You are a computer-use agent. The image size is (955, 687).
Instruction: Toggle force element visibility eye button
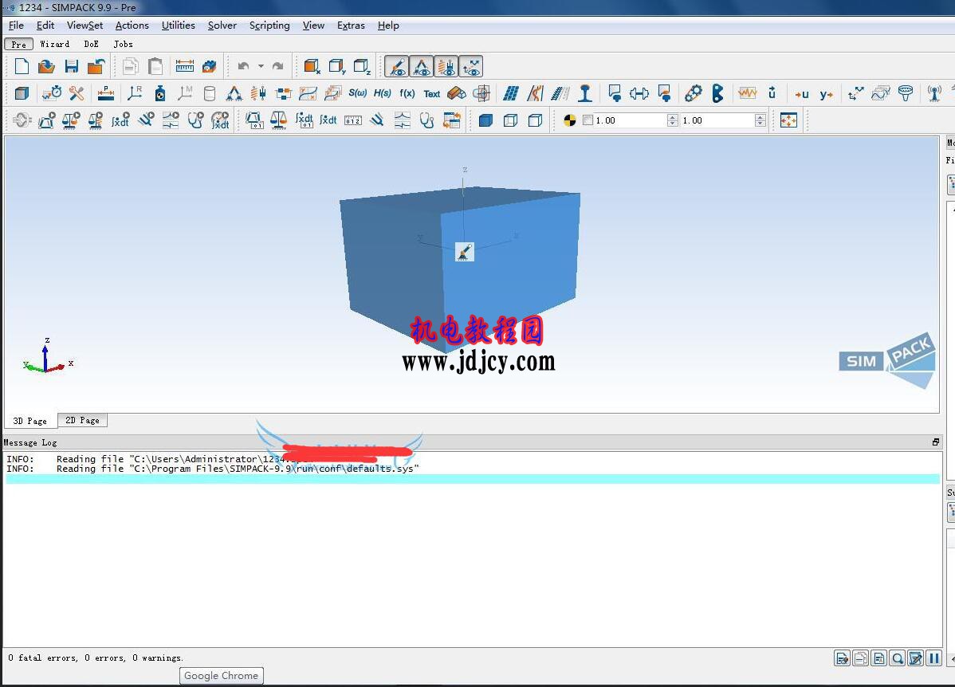pos(446,66)
